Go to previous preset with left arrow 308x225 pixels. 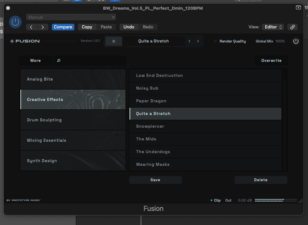point(190,41)
